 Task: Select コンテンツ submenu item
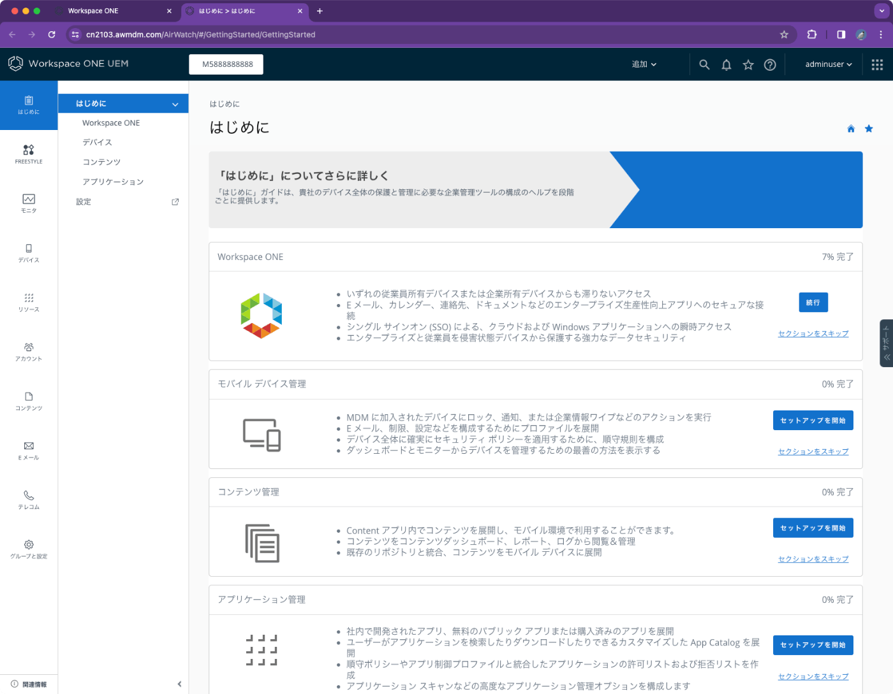(101, 163)
